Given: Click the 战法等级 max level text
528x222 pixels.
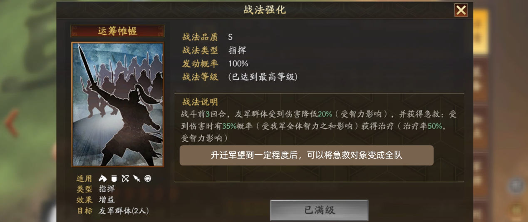Looking at the screenshot, I should pyautogui.click(x=263, y=77).
